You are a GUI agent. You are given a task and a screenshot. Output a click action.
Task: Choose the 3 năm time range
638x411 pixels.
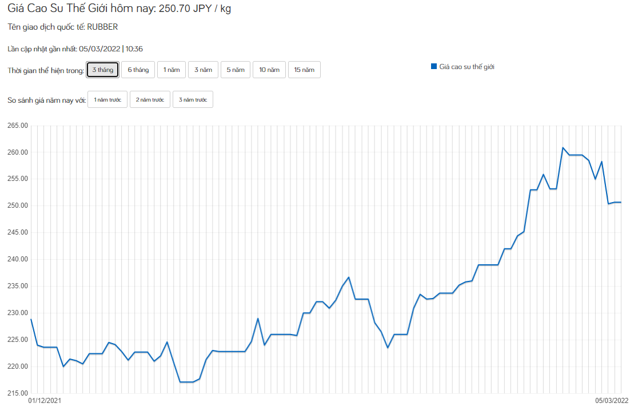click(x=203, y=70)
